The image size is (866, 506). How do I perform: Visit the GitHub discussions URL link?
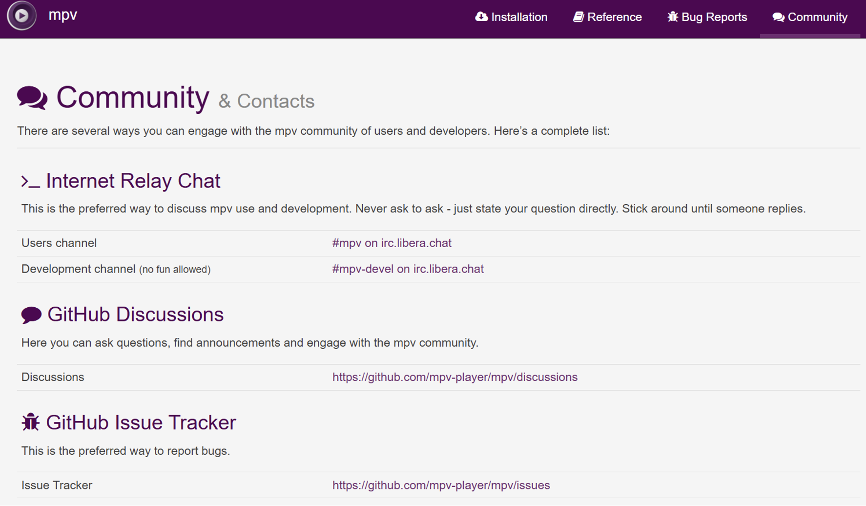454,377
